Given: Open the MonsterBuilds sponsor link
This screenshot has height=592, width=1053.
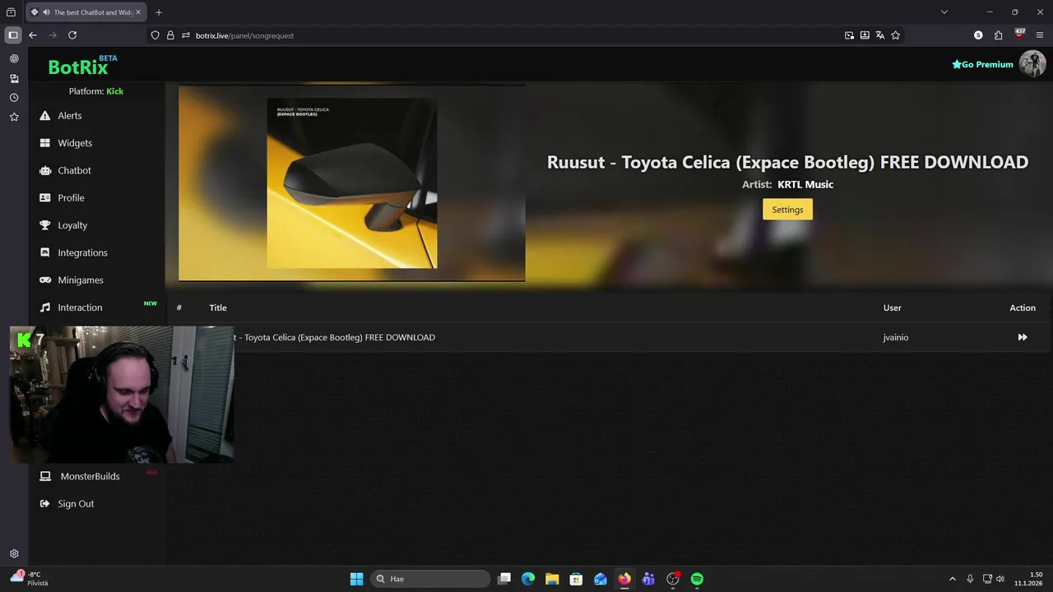Looking at the screenshot, I should pos(90,476).
